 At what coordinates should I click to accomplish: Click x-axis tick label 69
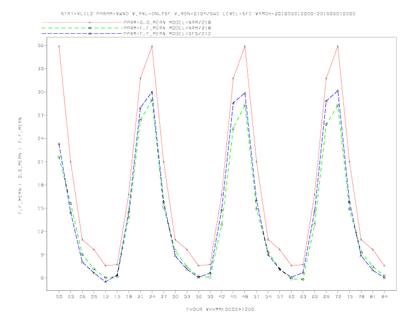[326, 297]
